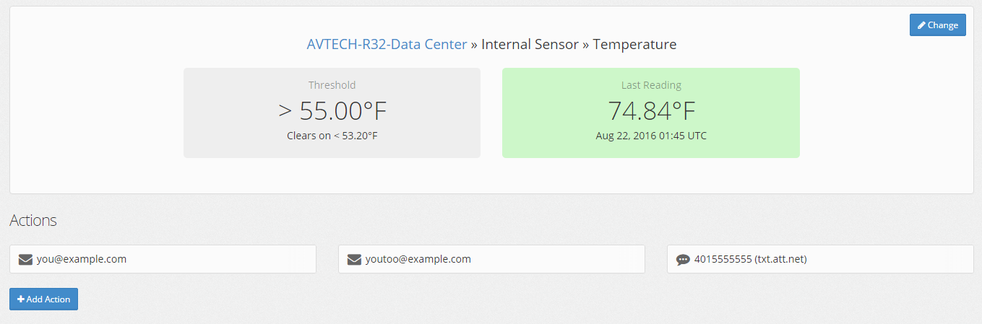Click the 74.84°F last reading value
The width and height of the screenshot is (982, 324).
651,111
